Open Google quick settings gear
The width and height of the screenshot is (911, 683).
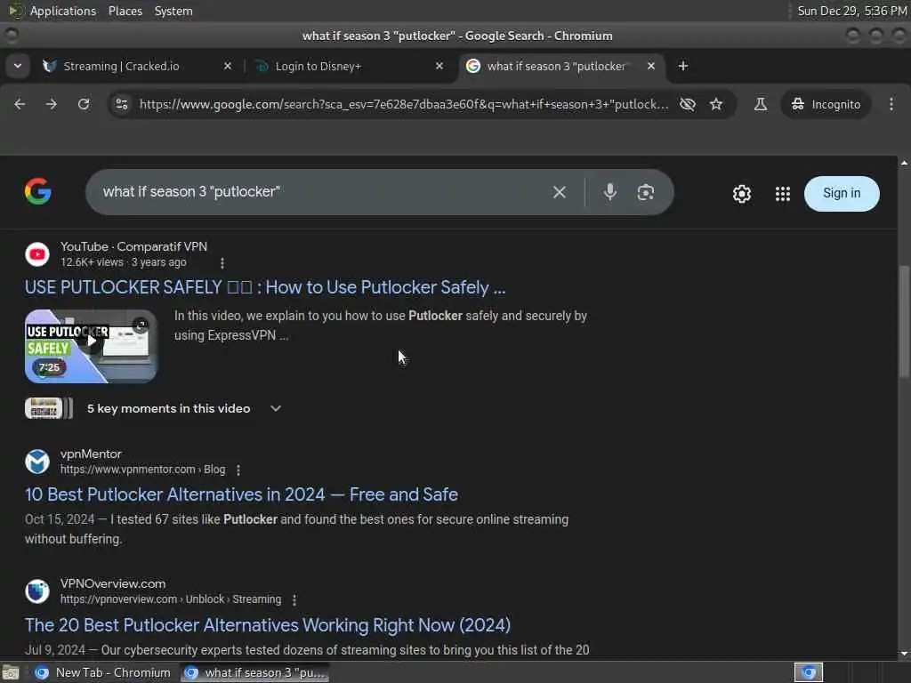(x=741, y=193)
